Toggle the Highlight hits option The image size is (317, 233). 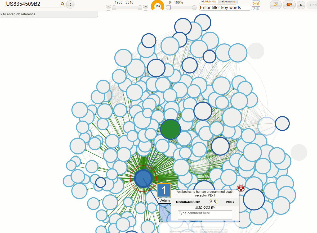point(209,2)
